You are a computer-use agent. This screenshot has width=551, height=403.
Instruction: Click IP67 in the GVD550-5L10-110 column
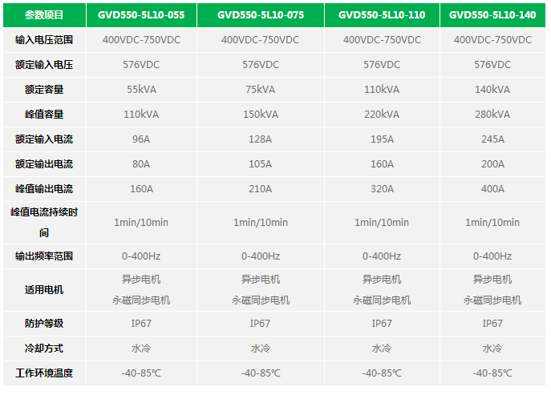(x=382, y=324)
